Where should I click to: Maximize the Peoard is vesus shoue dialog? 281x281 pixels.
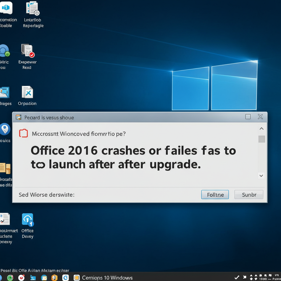pyautogui.click(x=248, y=117)
